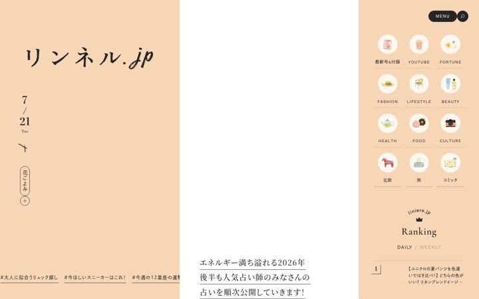Image resolution: width=479 pixels, height=299 pixels.
Task: Click the search magnifier icon
Action: pos(462,16)
